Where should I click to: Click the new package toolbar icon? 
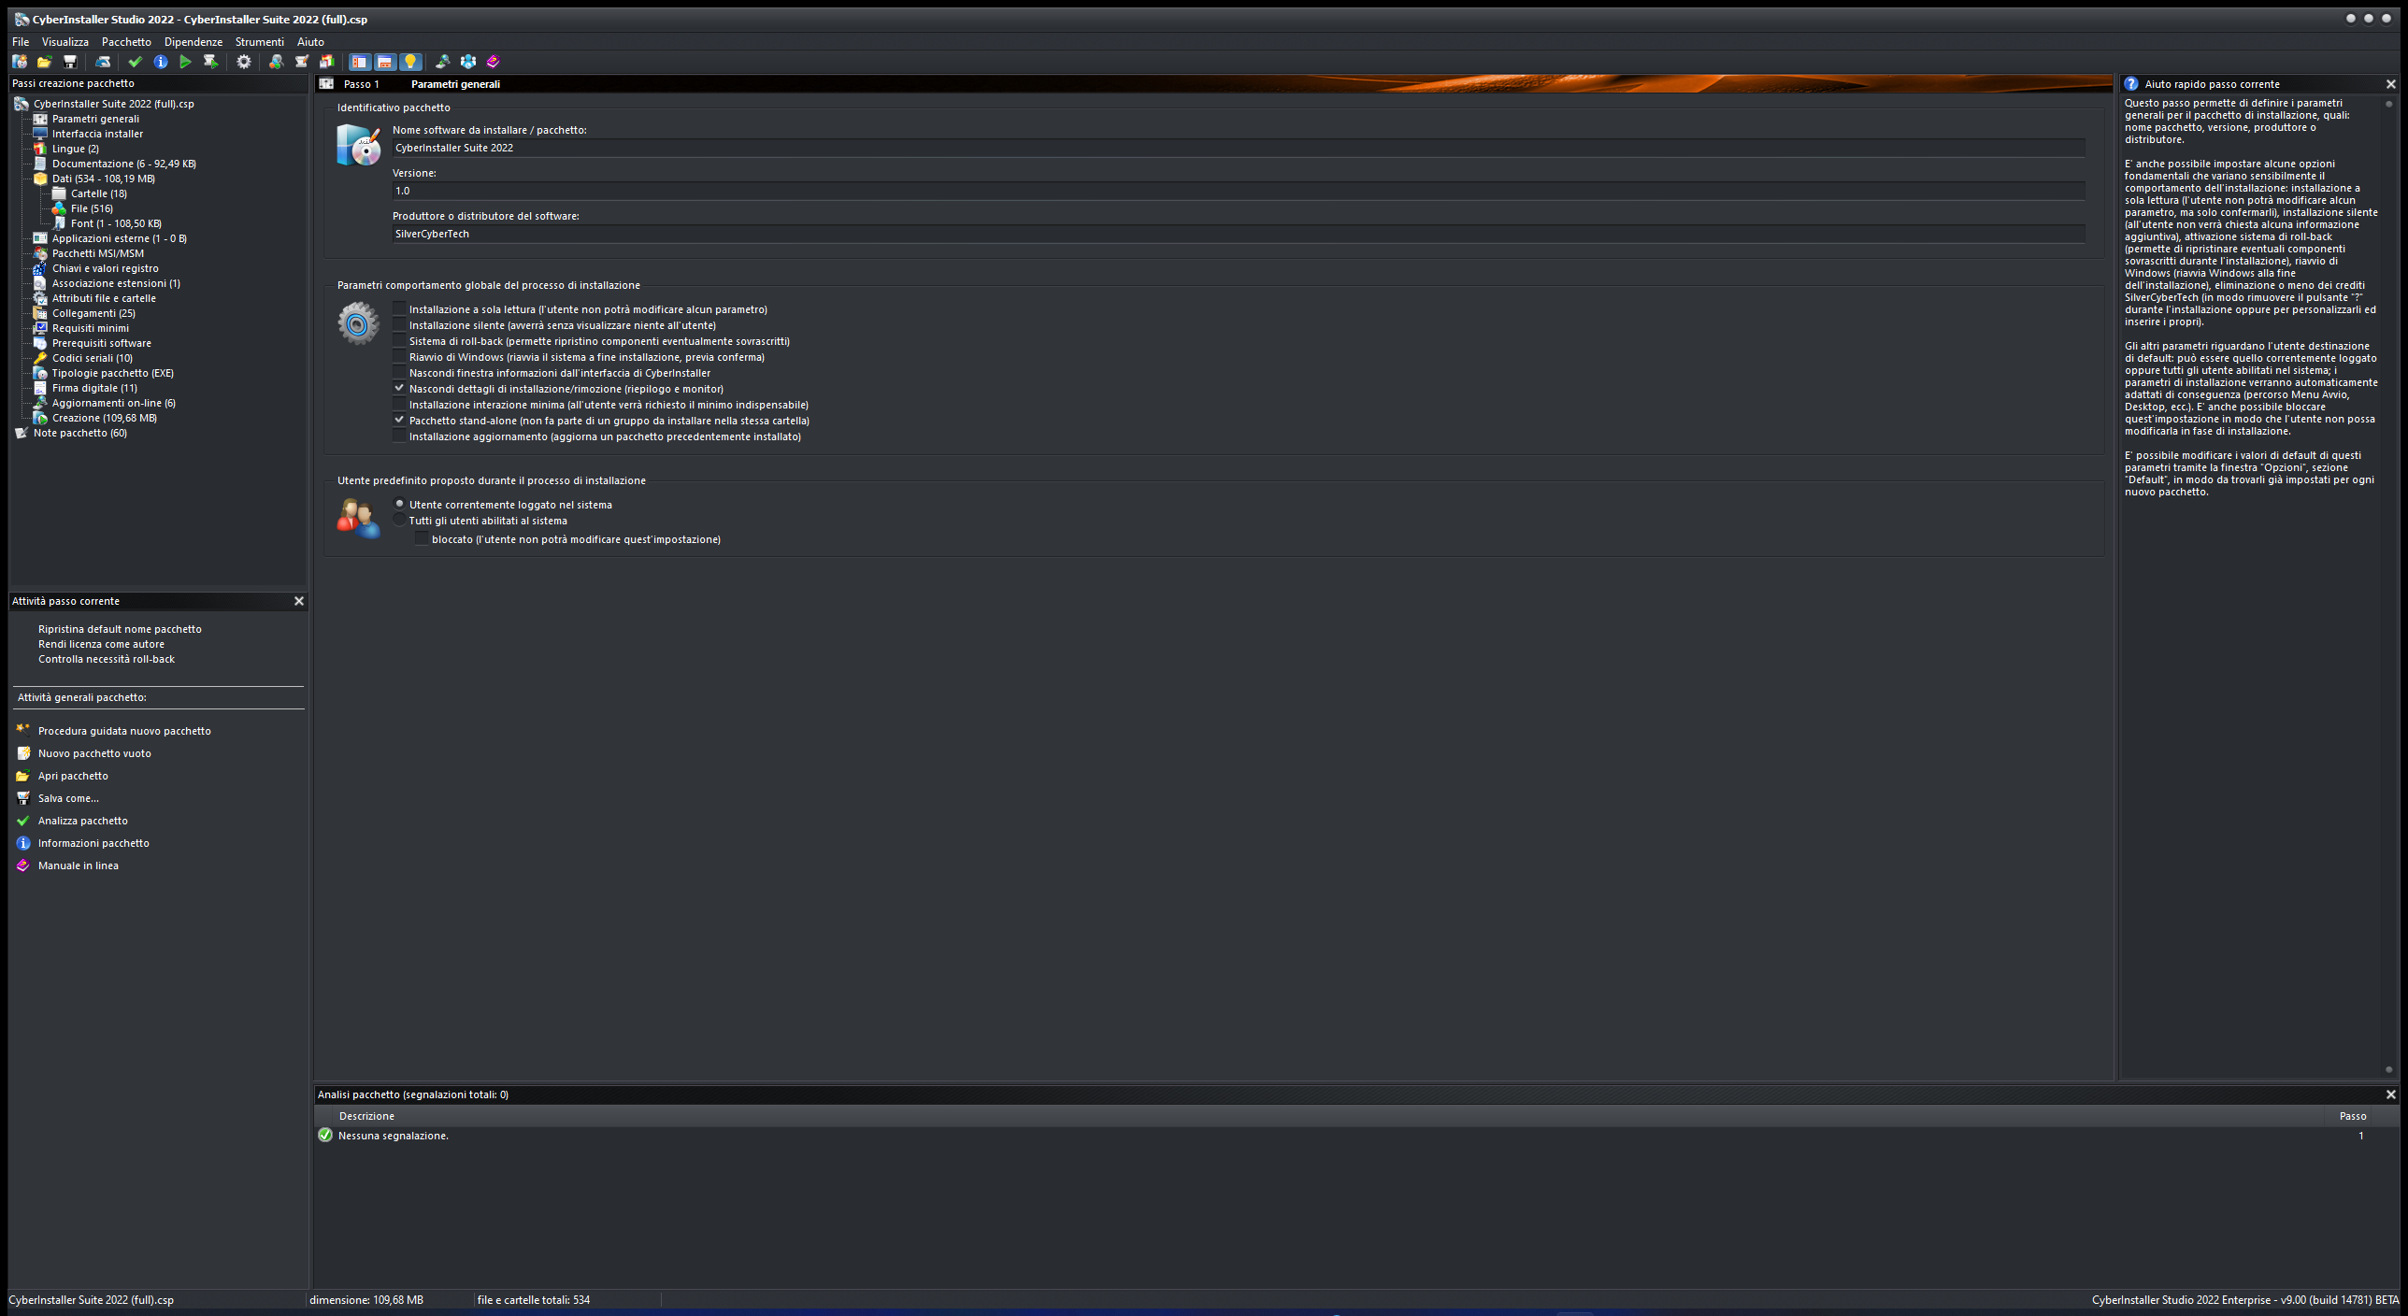pyautogui.click(x=20, y=62)
